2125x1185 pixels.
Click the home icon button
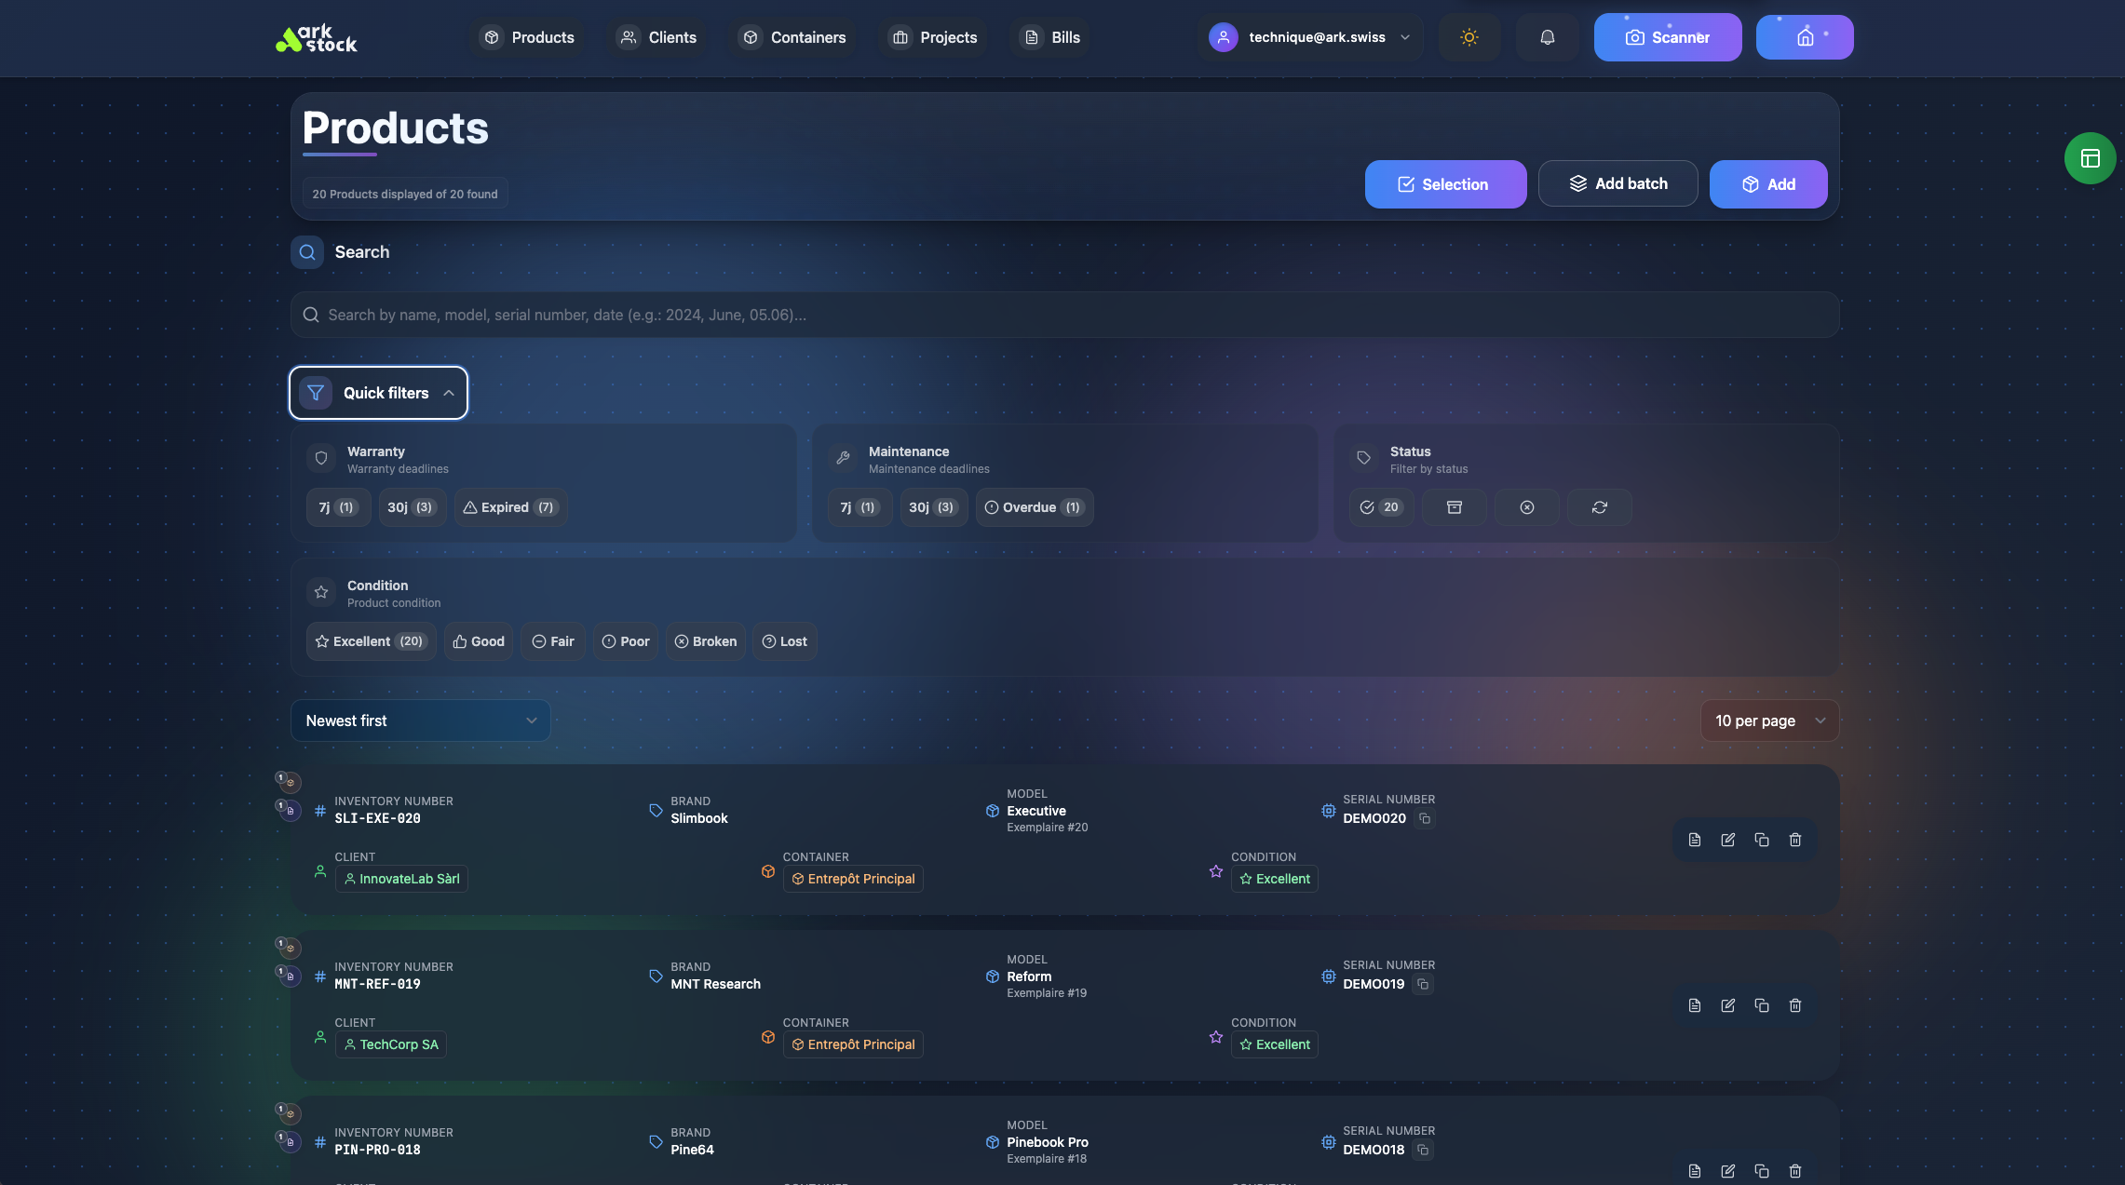tap(1805, 37)
